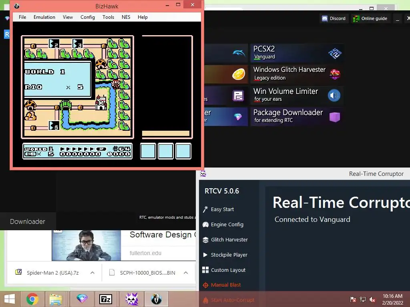410x307 pixels.
Task: Click the boy with glasses thumbnail image
Action: [x=86, y=245]
